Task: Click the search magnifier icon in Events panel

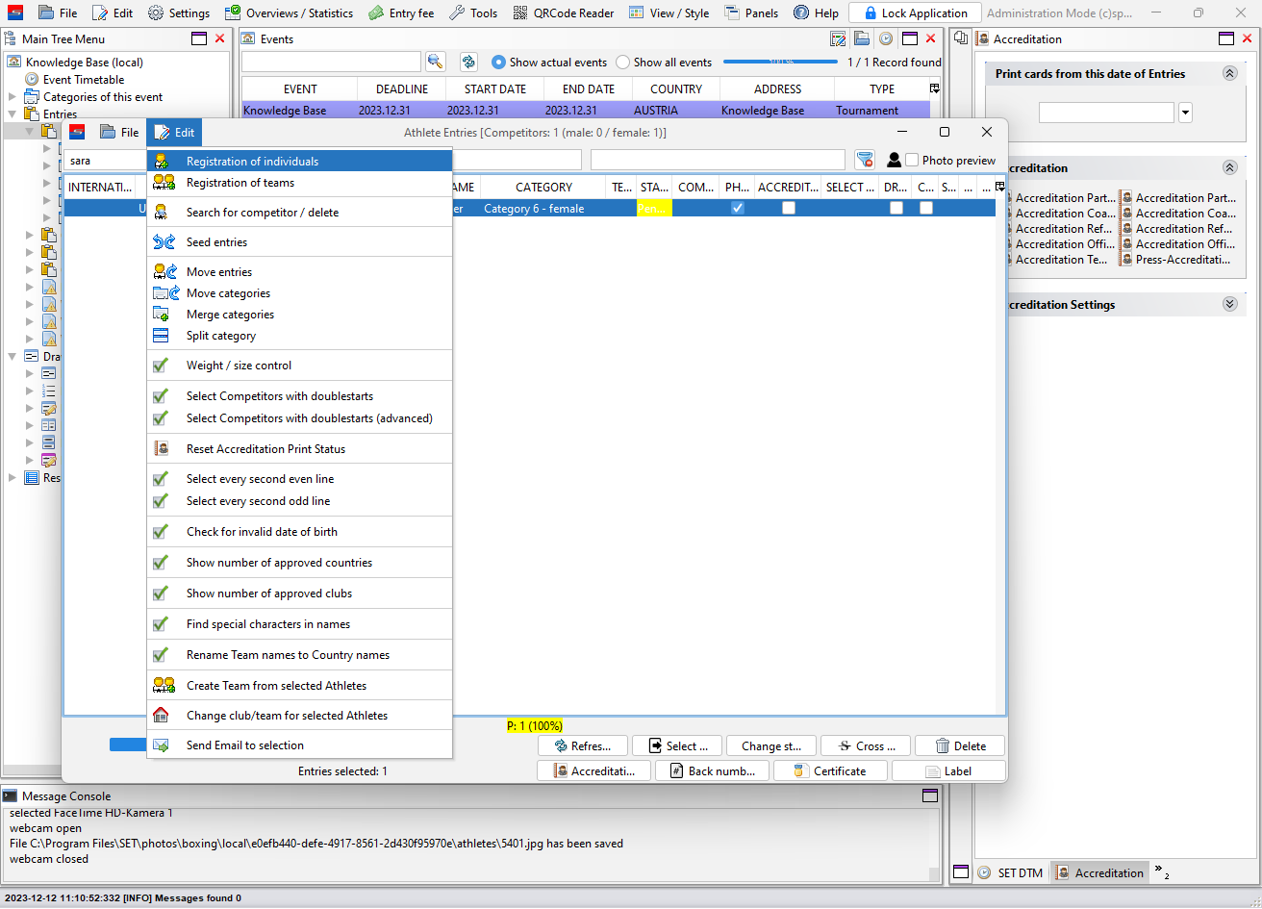Action: point(436,62)
